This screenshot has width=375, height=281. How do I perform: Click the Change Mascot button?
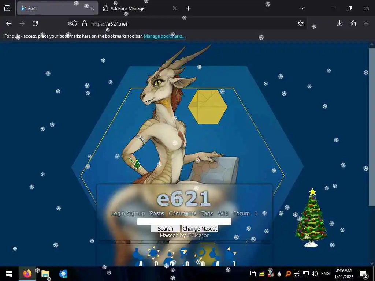coord(200,229)
